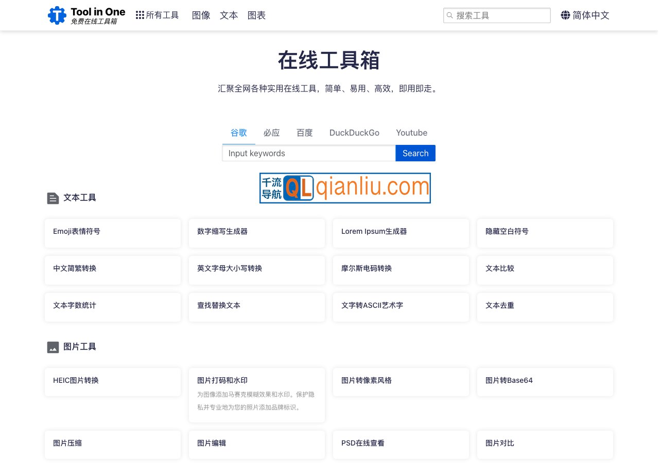Click the document icon next to 文本工具 heading
Viewport: 661px width, 463px height.
tap(53, 198)
